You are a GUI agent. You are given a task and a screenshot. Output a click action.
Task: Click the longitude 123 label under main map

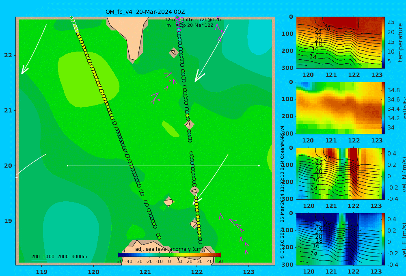248,272
